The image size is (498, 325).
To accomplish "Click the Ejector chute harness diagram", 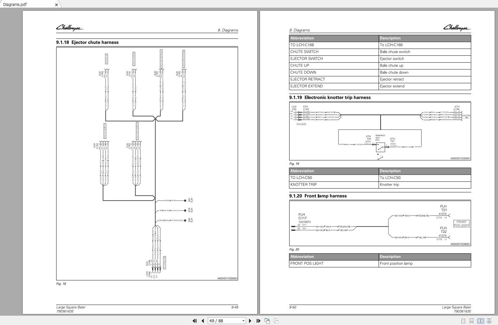I will pyautogui.click(x=147, y=163).
